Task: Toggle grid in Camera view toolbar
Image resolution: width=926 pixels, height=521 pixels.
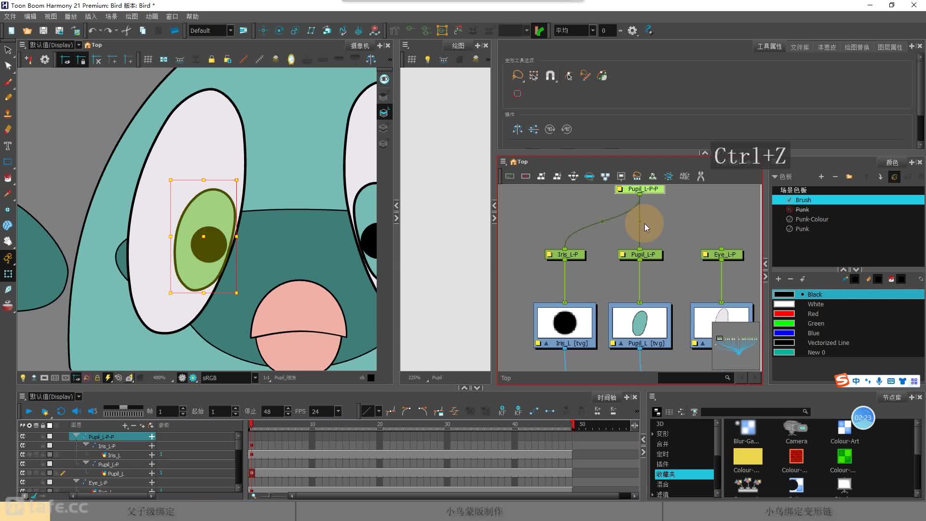Action: (x=148, y=59)
